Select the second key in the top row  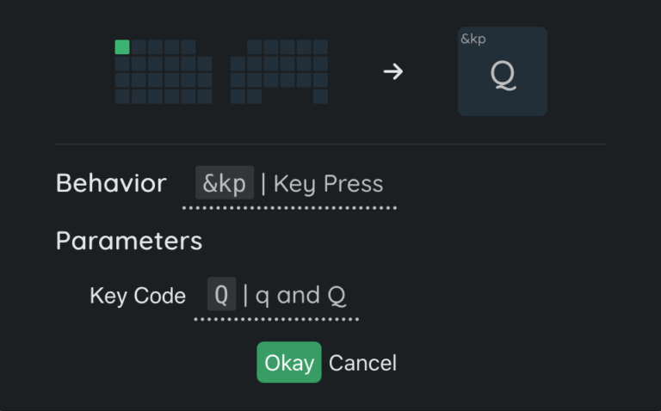point(139,47)
